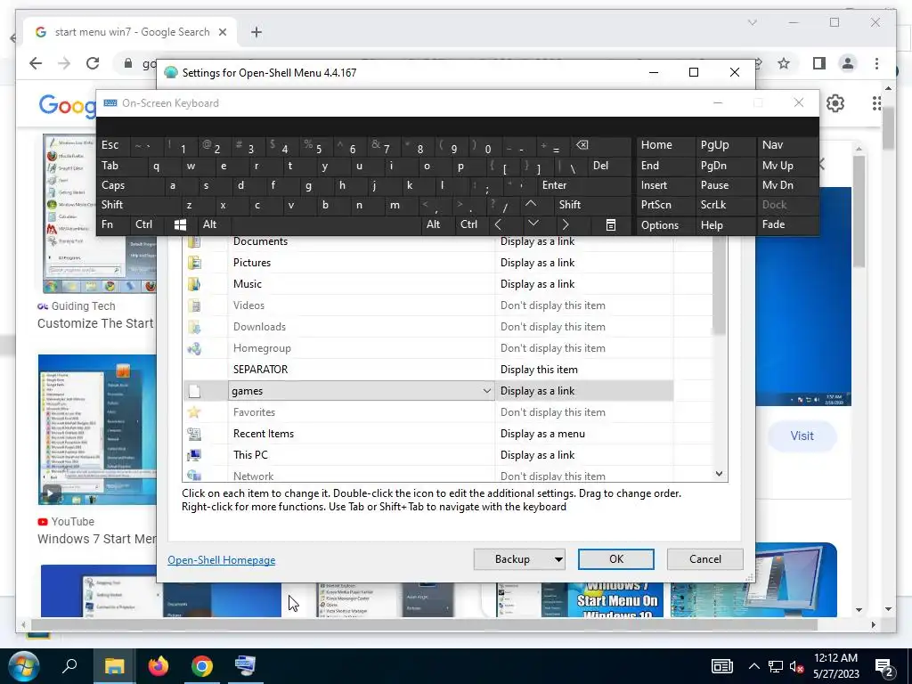Click the Homegroup row icon
This screenshot has width=912, height=684.
tap(194, 348)
